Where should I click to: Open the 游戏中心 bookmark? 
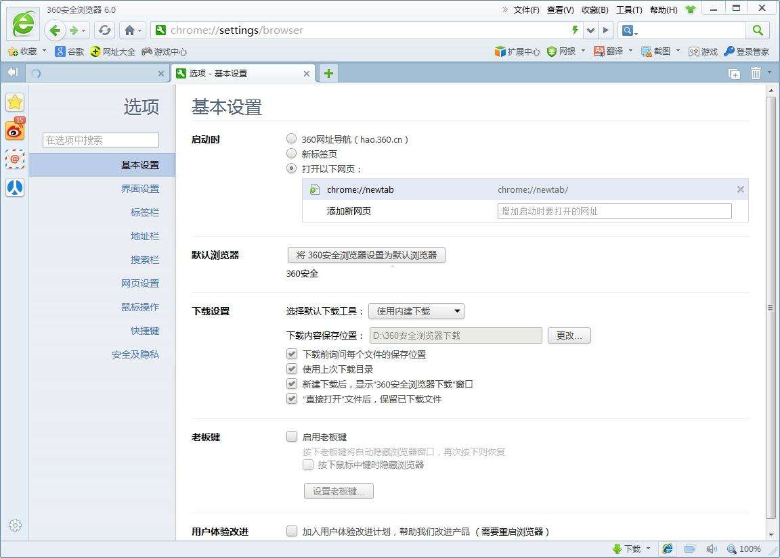click(x=164, y=51)
